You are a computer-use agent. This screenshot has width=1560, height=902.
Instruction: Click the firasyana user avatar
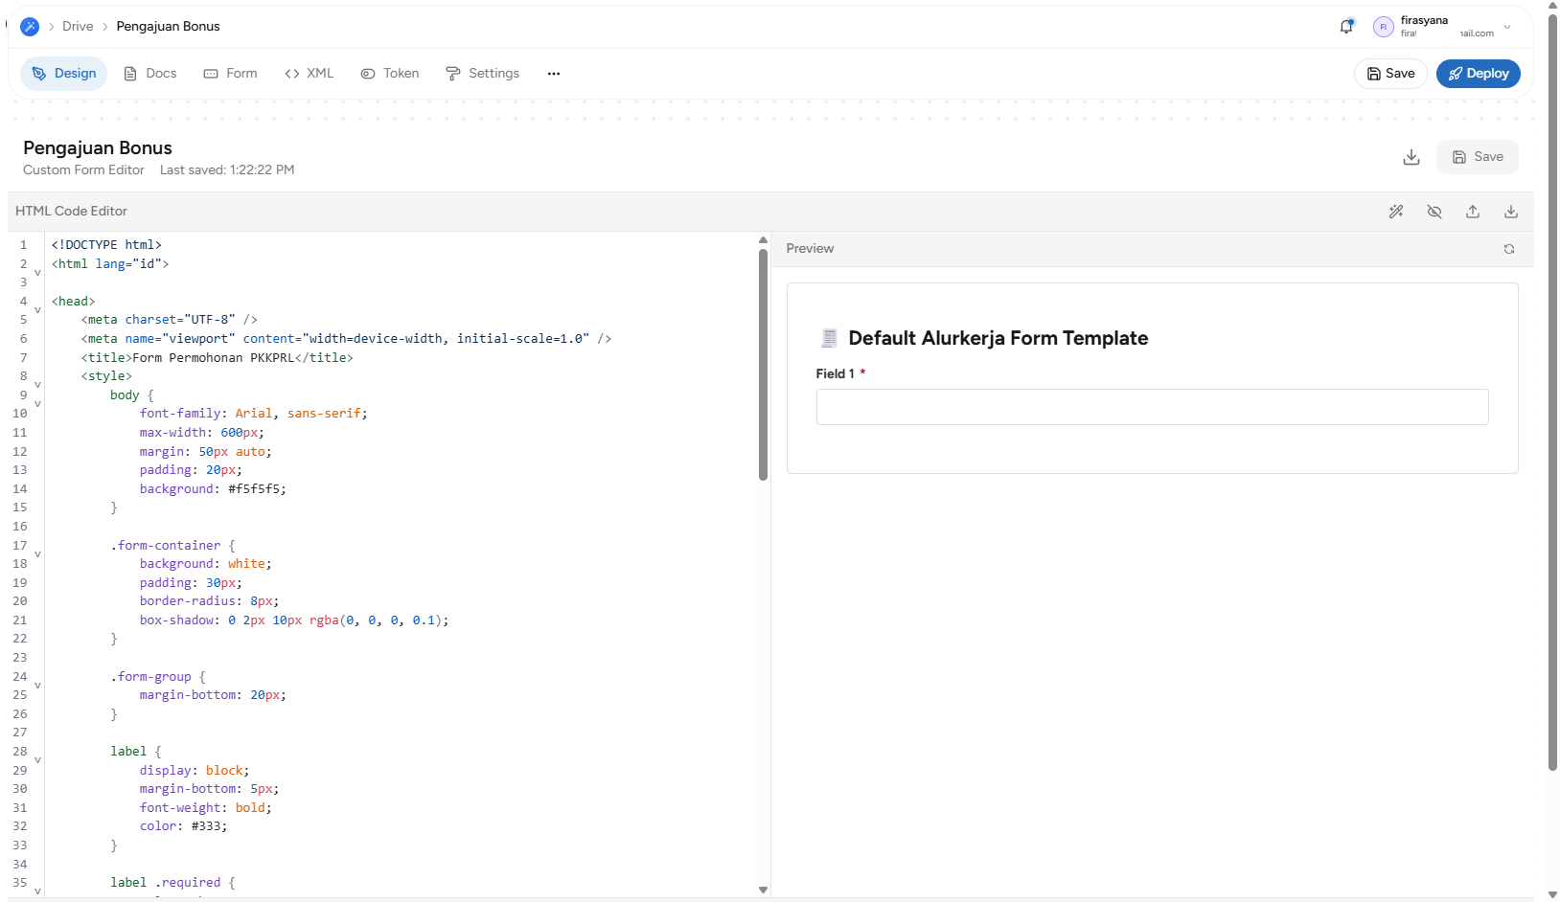pyautogui.click(x=1383, y=27)
